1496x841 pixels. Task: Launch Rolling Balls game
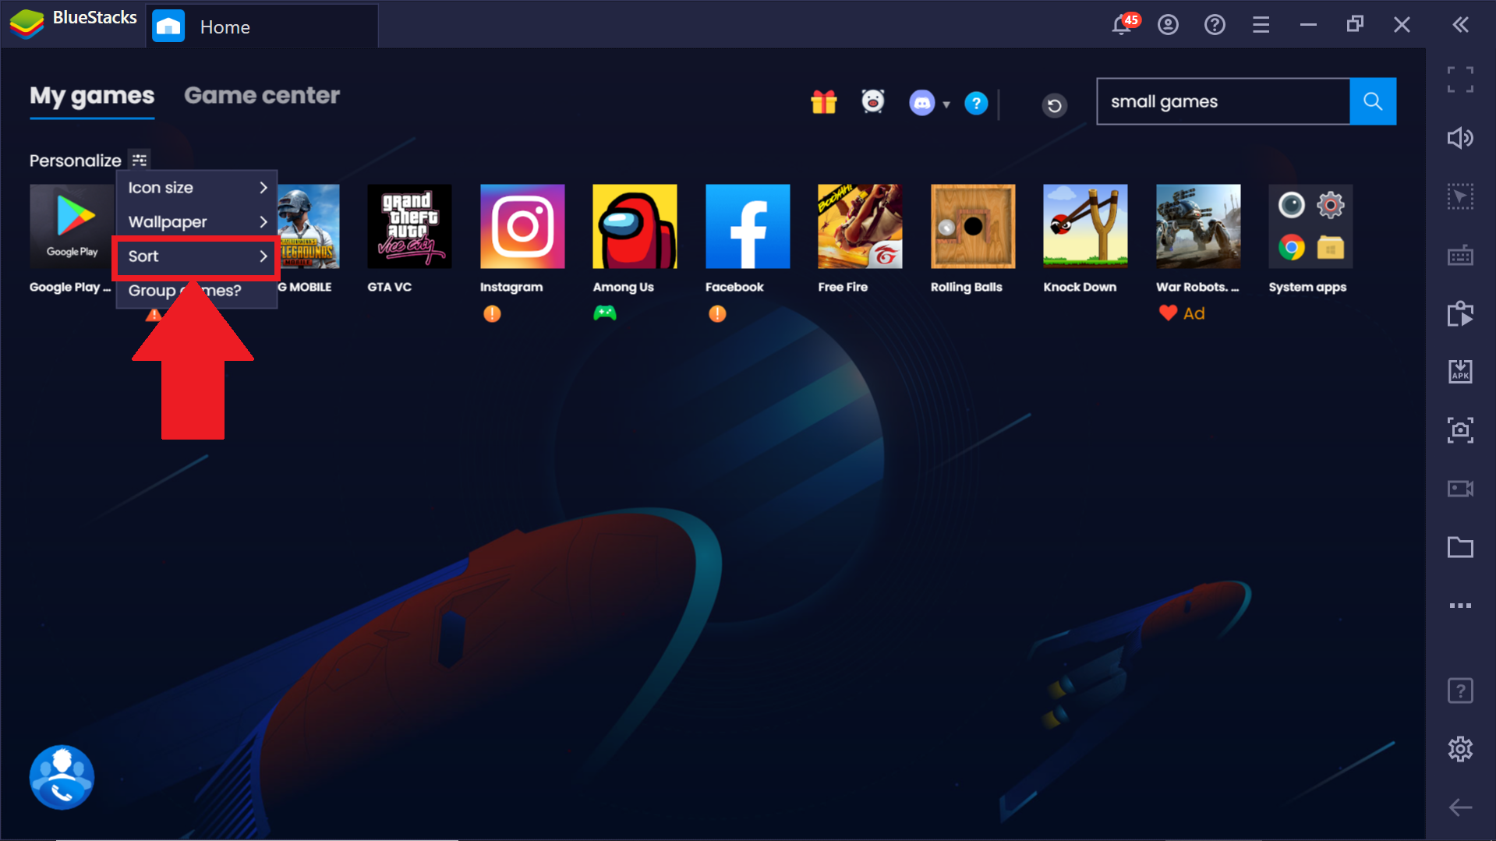[x=973, y=227]
